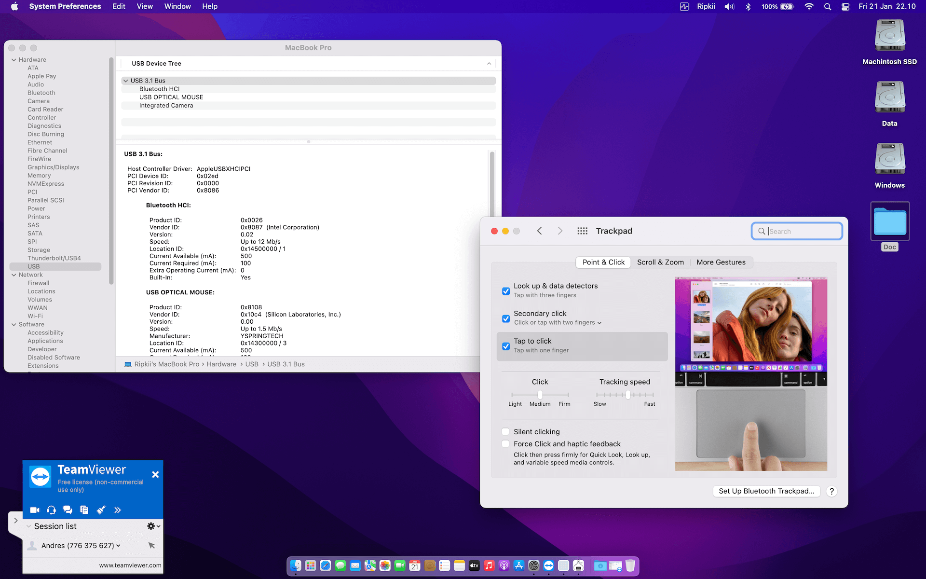The width and height of the screenshot is (926, 579).
Task: Collapse the USB 3.1 Bus tree row
Action: 126,81
